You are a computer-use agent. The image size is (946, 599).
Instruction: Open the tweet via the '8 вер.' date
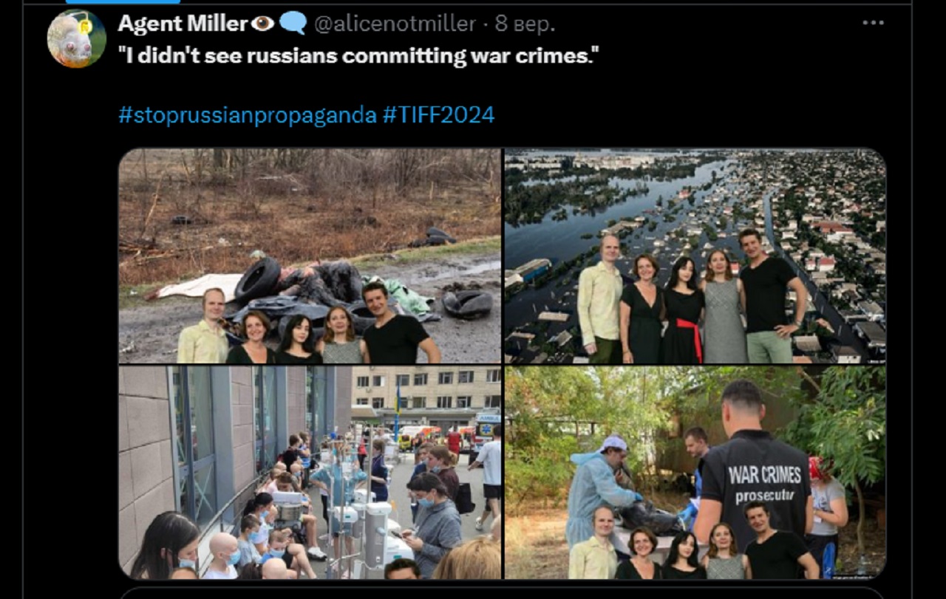point(525,24)
